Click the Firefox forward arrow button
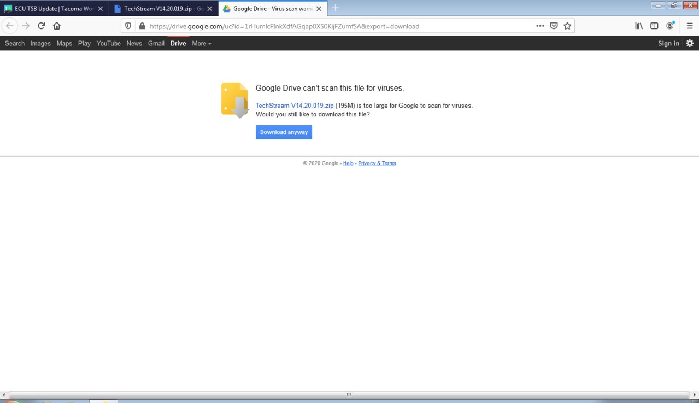699x403 pixels. tap(26, 26)
